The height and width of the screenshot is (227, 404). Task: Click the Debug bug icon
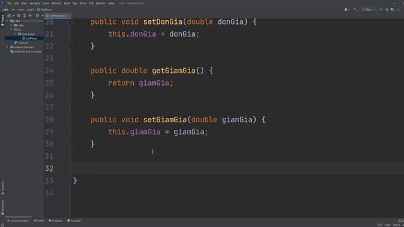tap(387, 9)
